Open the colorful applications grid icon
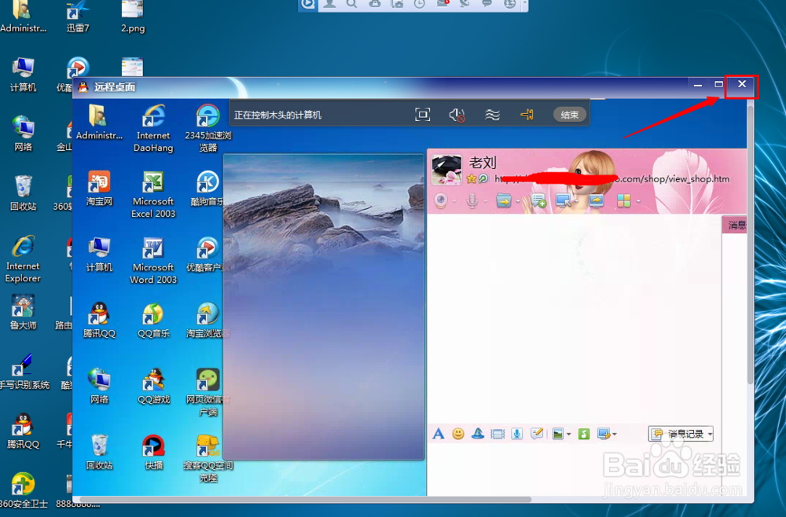Image resolution: width=786 pixels, height=517 pixels. click(x=624, y=201)
